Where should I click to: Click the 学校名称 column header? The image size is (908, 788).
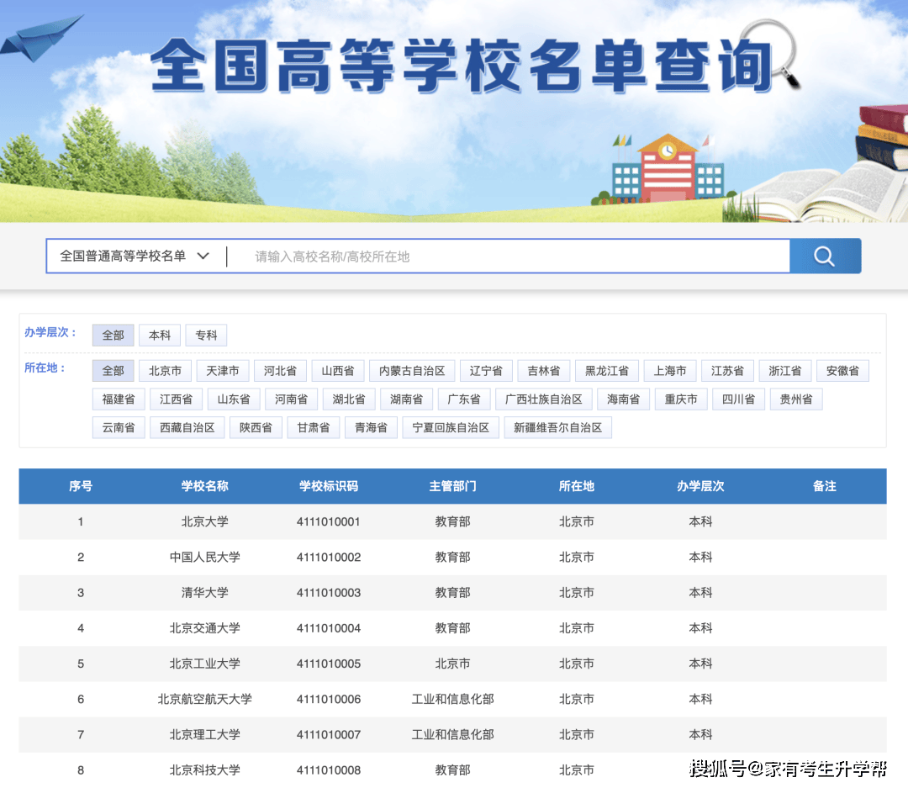coord(204,486)
